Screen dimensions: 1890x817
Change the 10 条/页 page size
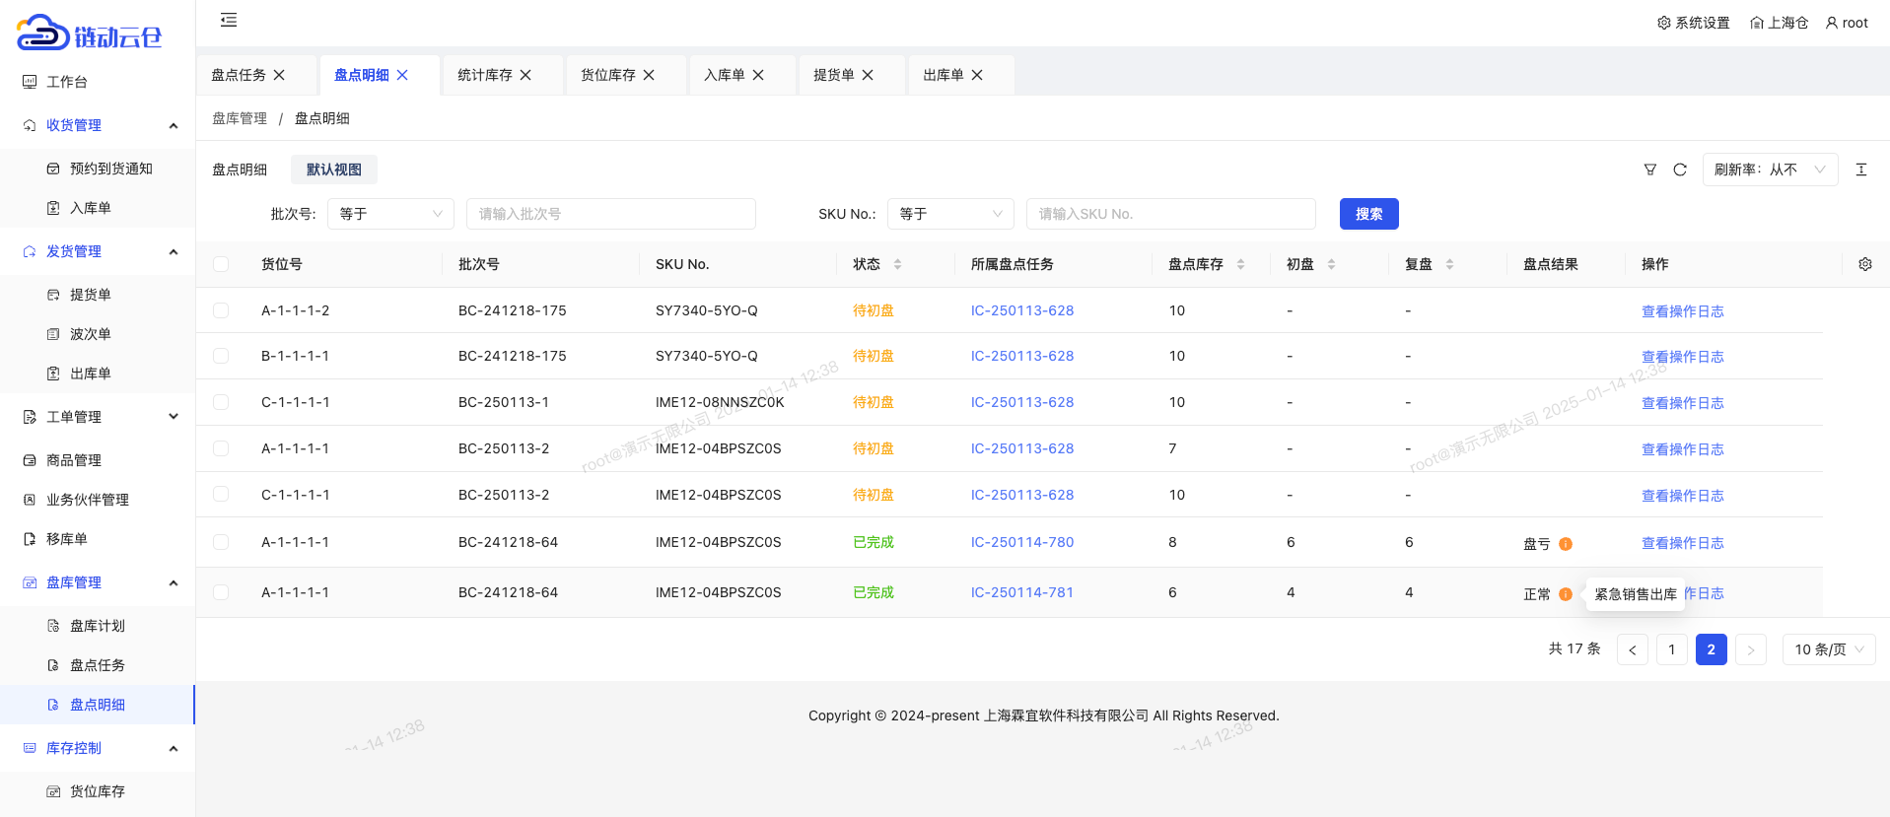click(x=1828, y=649)
